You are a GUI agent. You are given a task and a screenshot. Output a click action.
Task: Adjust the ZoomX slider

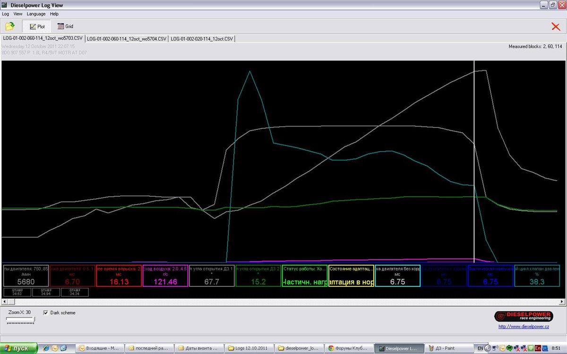(20, 320)
